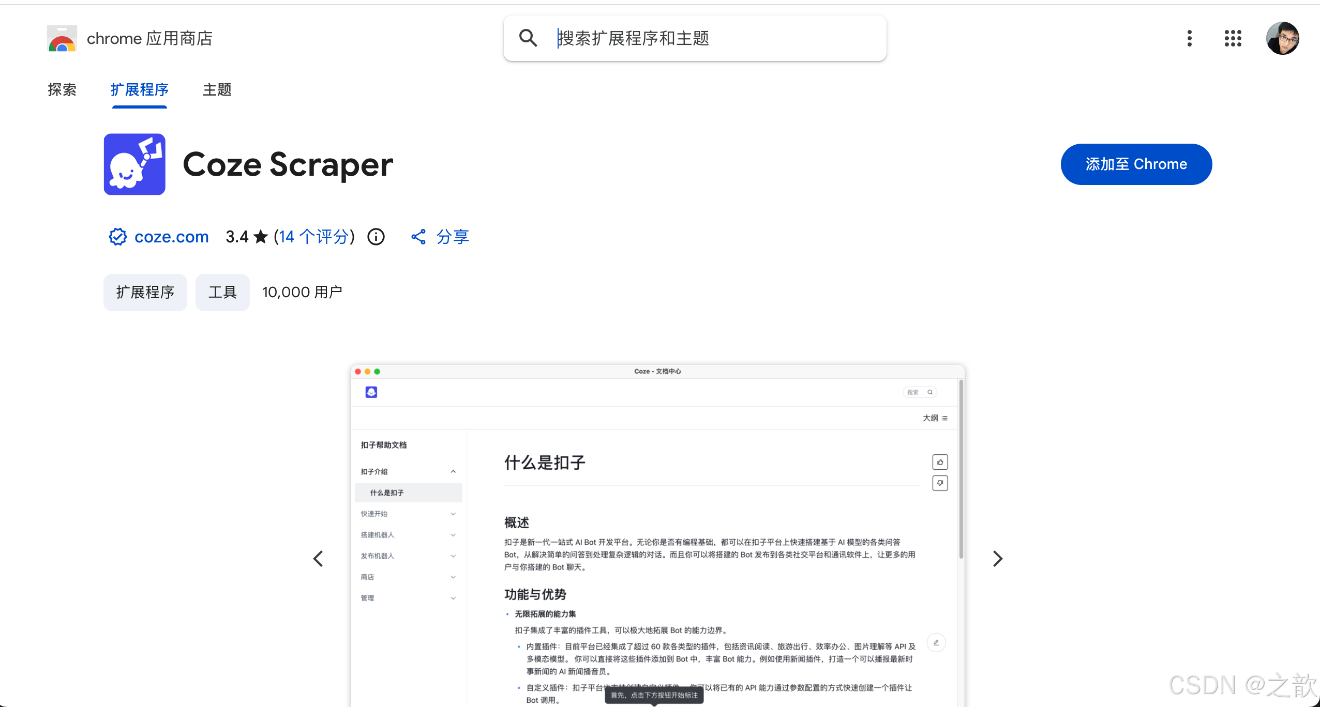The width and height of the screenshot is (1320, 707).
Task: Open the Google apps grid
Action: (1233, 38)
